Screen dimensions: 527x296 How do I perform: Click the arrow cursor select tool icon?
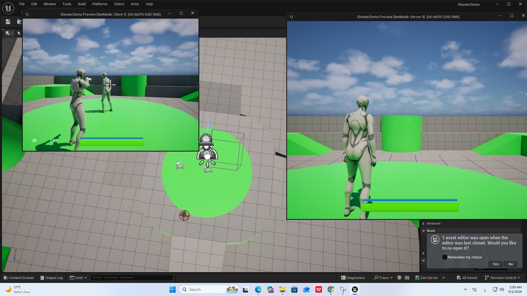click(x=19, y=33)
